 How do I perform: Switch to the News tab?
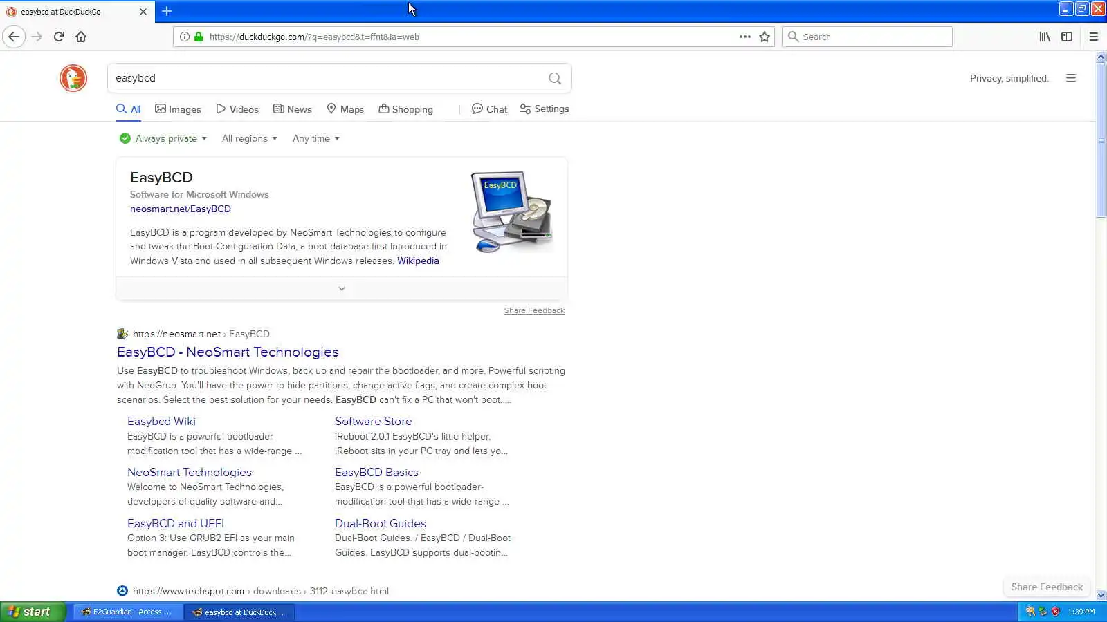[x=293, y=109]
